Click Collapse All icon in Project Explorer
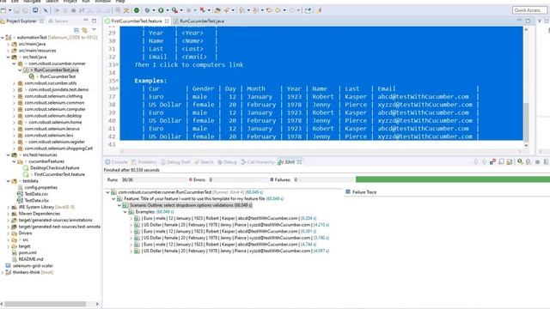This screenshot has width=550, height=309. [x=76, y=30]
